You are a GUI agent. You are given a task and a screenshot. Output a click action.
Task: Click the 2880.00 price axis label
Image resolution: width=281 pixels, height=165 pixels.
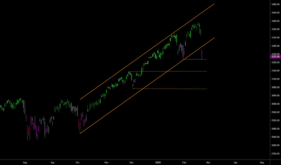pos(276,129)
